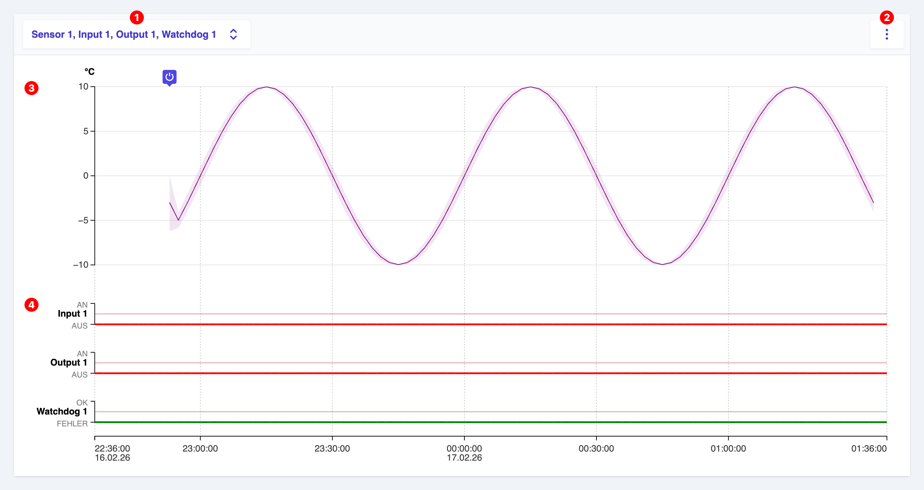Screen dimensions: 924x490
Task: Click the 01:00:00 time axis label
Action: 728,448
